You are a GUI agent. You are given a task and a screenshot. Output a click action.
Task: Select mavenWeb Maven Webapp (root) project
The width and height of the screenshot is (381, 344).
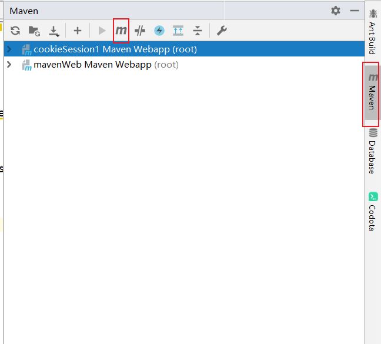point(184,65)
